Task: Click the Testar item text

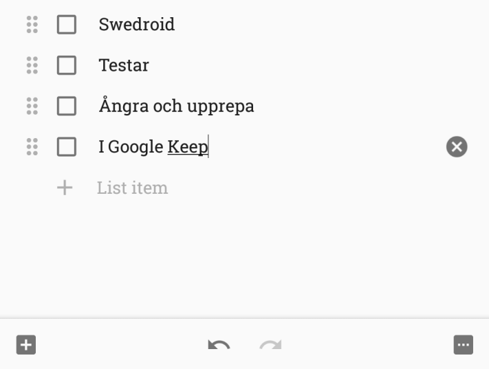Action: (124, 66)
